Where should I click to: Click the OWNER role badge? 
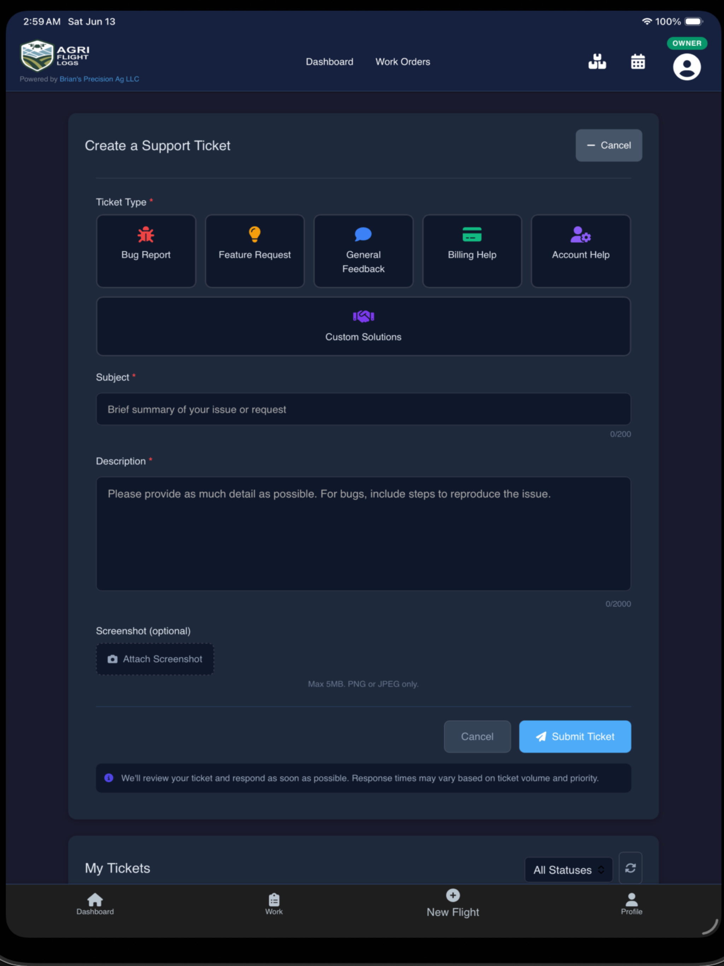(x=687, y=43)
